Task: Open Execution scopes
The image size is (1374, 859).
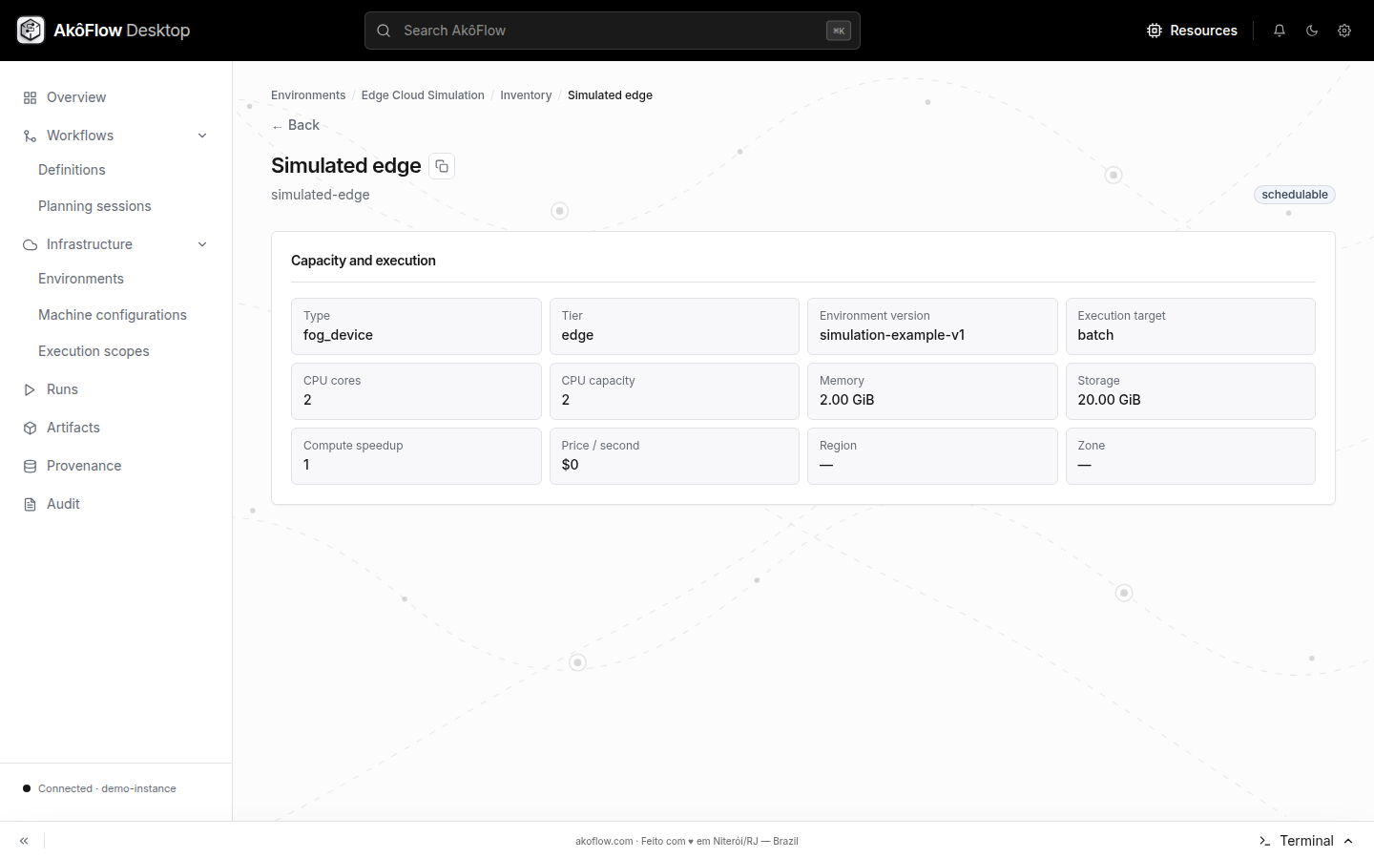Action: pos(94,351)
